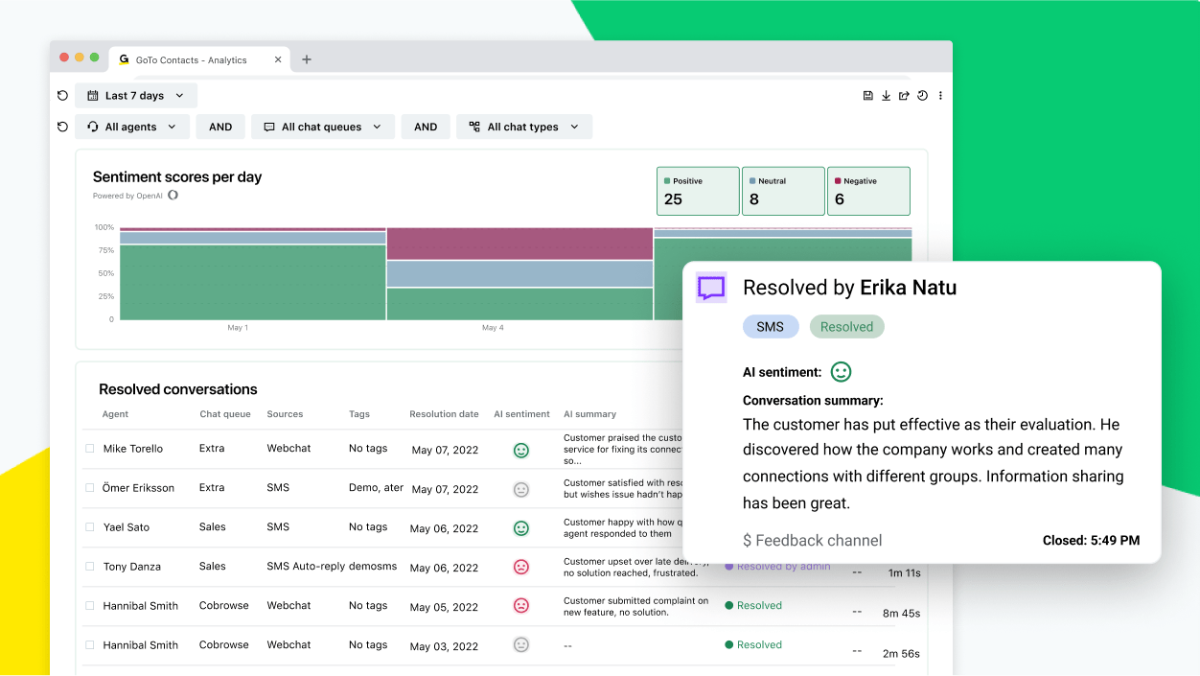The width and height of the screenshot is (1200, 676).
Task: Open the history clock icon
Action: click(x=922, y=95)
